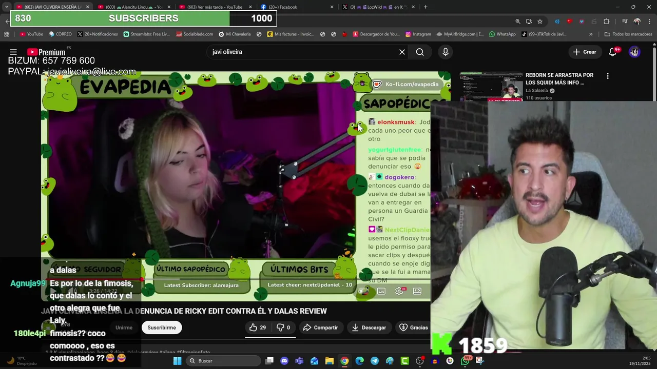Open the account avatar menu

(634, 52)
